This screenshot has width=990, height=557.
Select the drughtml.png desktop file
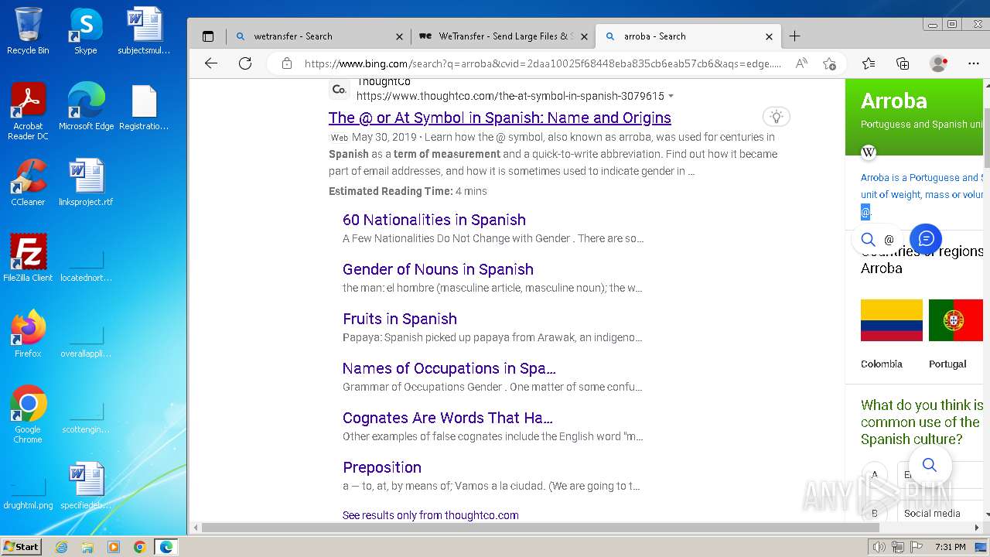28,495
